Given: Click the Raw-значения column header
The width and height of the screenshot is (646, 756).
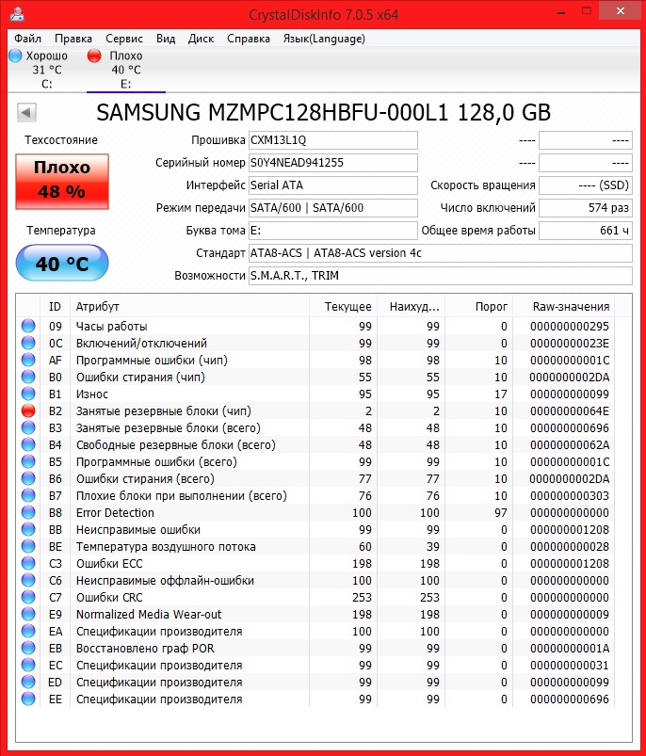Looking at the screenshot, I should pos(564,307).
